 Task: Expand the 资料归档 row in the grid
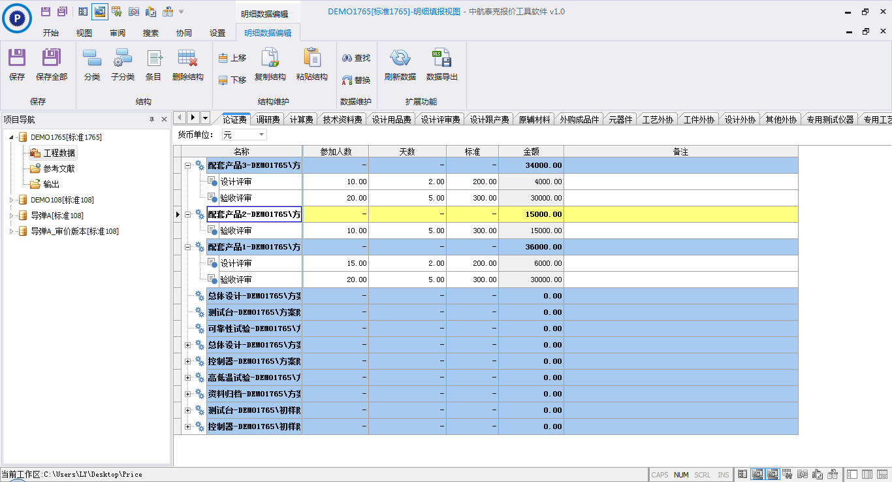click(x=187, y=394)
